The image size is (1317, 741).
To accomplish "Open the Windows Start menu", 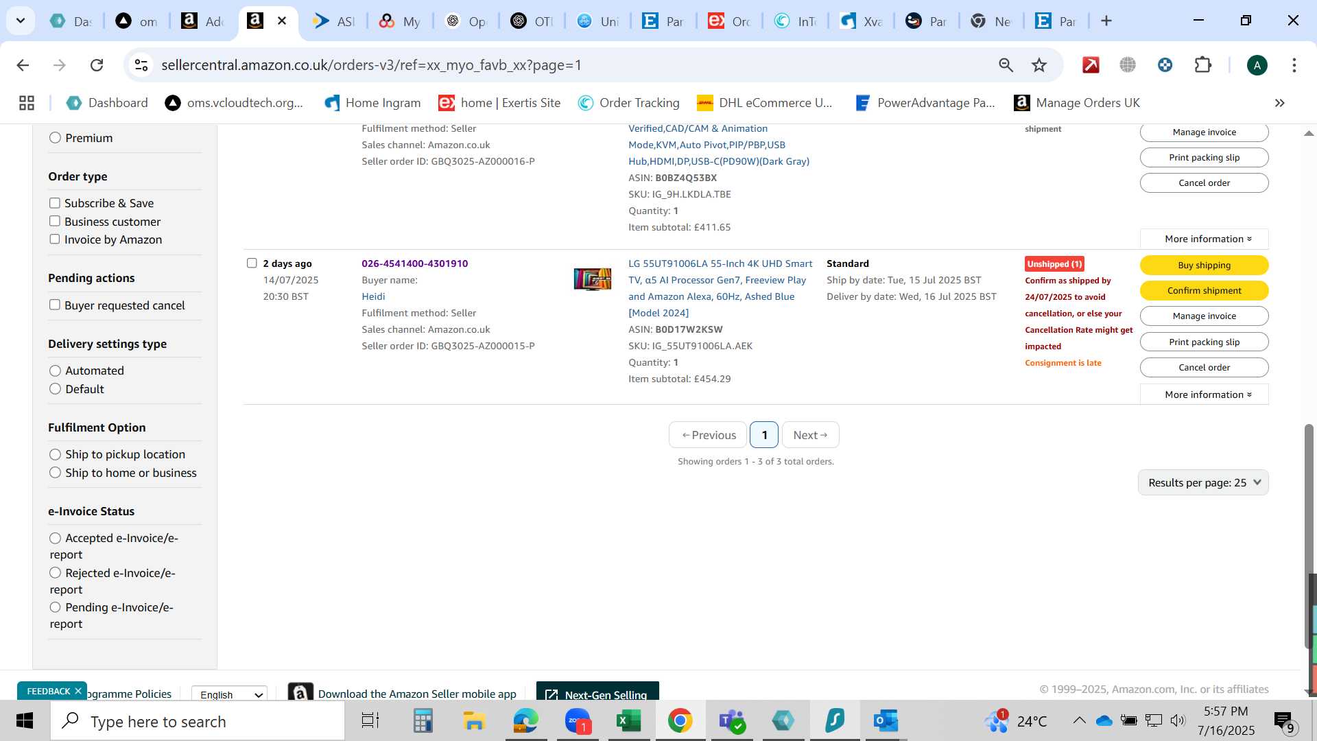I will pyautogui.click(x=25, y=721).
